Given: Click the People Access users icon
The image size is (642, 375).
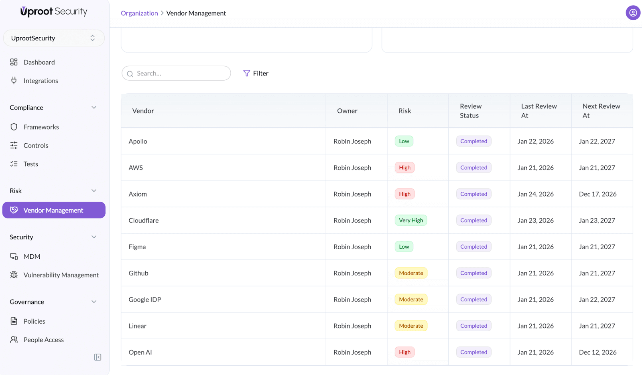Looking at the screenshot, I should coord(14,340).
